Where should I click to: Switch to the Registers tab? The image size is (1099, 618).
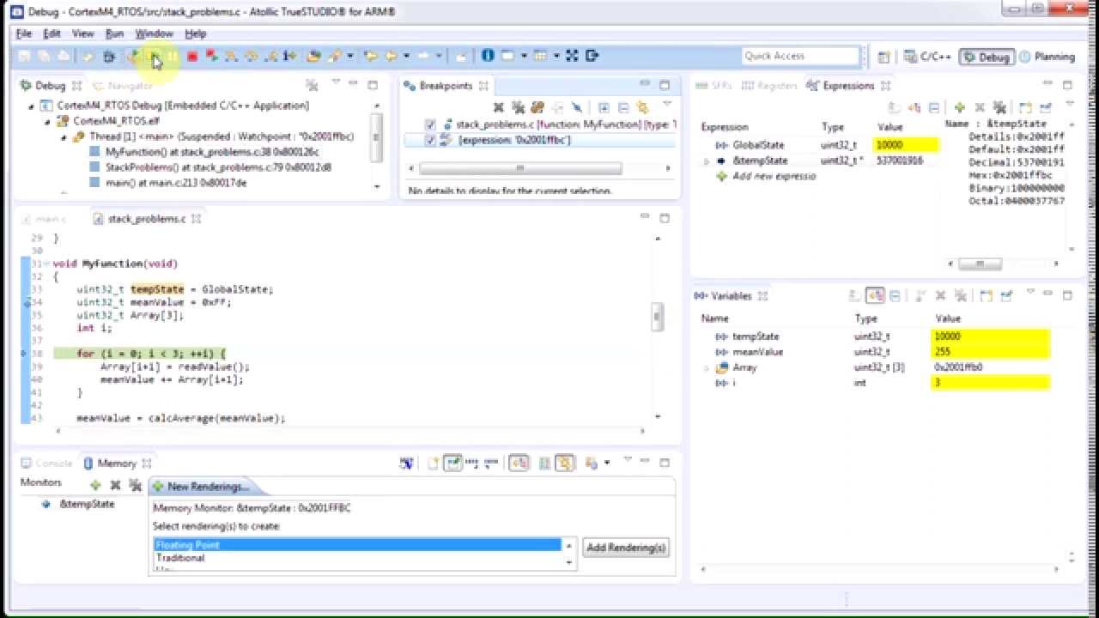[x=770, y=86]
